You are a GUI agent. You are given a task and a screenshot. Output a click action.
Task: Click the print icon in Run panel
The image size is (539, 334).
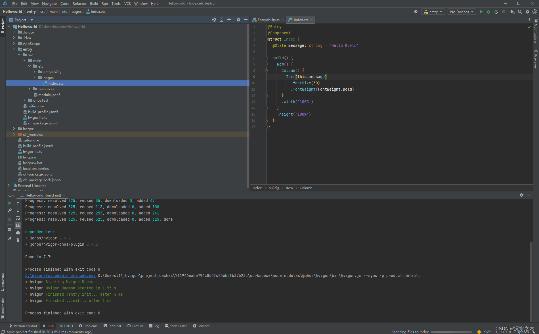click(x=18, y=233)
